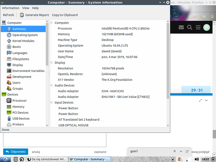The height and width of the screenshot is (162, 216).
Task: Click the taskbar battery power icon
Action: [x=173, y=159]
